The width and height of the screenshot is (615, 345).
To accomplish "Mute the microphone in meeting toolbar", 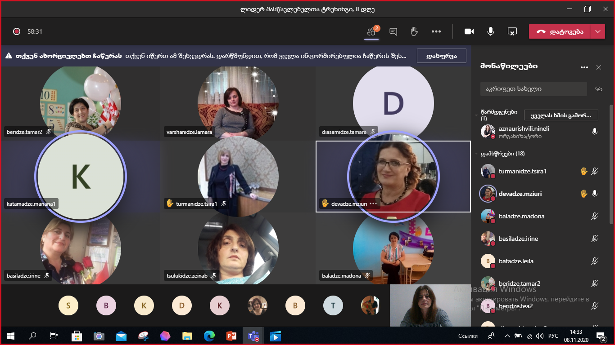I will tap(491, 31).
